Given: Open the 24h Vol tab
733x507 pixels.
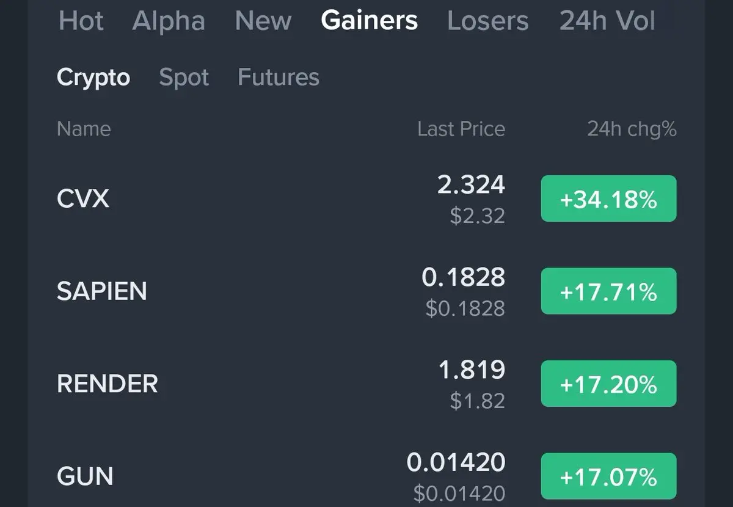Looking at the screenshot, I should point(608,21).
